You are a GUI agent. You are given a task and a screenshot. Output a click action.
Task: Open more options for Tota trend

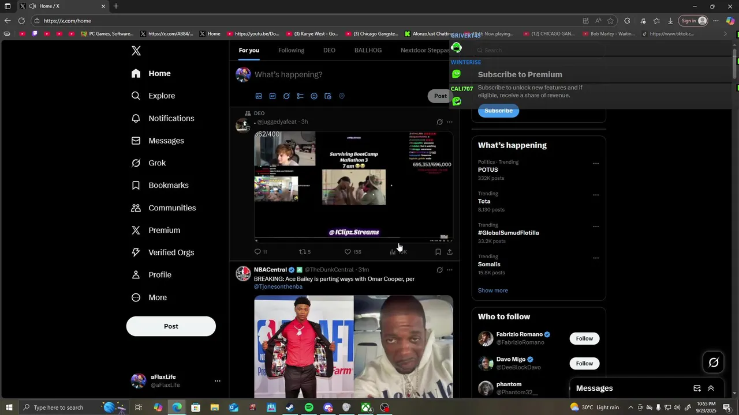coord(596,195)
